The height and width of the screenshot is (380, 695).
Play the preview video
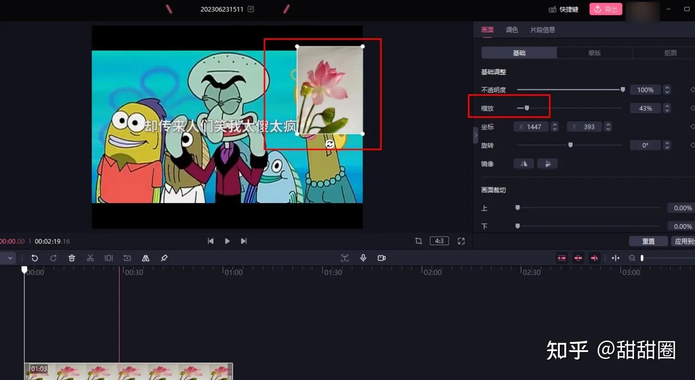[x=227, y=241]
